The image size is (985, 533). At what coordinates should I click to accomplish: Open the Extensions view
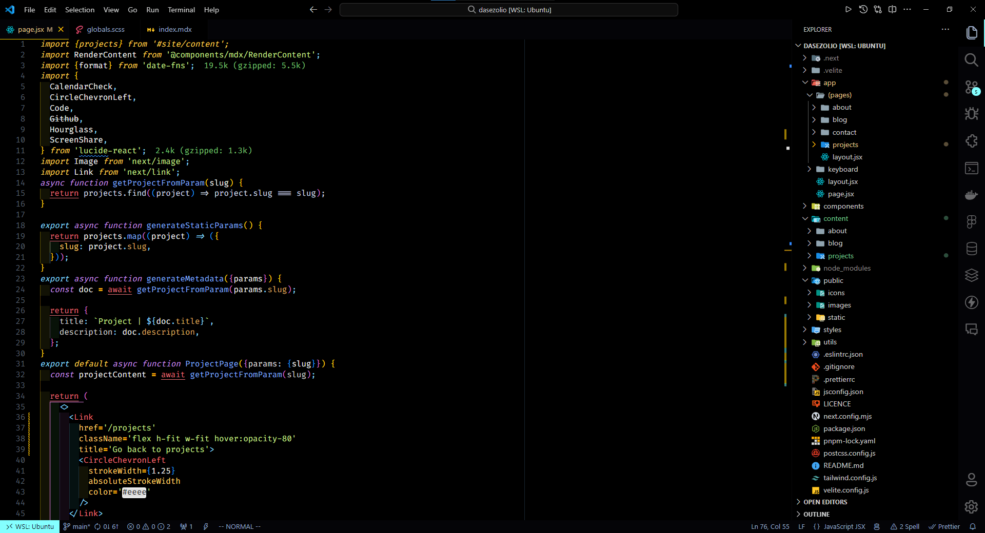[971, 141]
